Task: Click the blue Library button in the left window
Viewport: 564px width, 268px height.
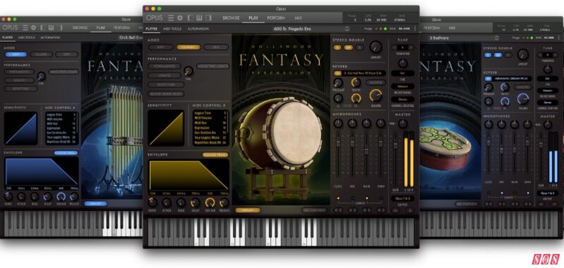Action: pyautogui.click(x=96, y=204)
